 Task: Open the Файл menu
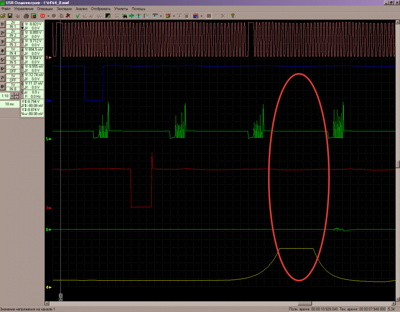[x=6, y=8]
